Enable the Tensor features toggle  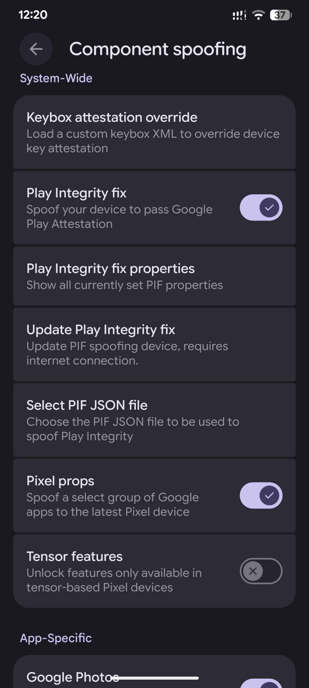[261, 571]
